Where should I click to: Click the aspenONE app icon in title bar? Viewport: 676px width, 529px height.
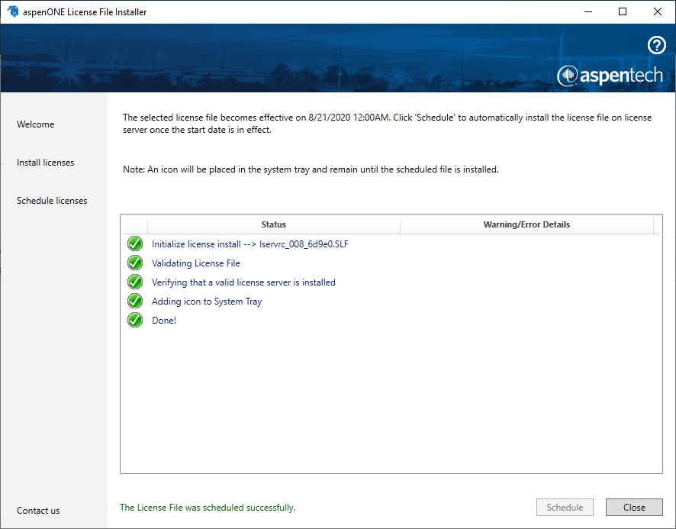pyautogui.click(x=13, y=11)
